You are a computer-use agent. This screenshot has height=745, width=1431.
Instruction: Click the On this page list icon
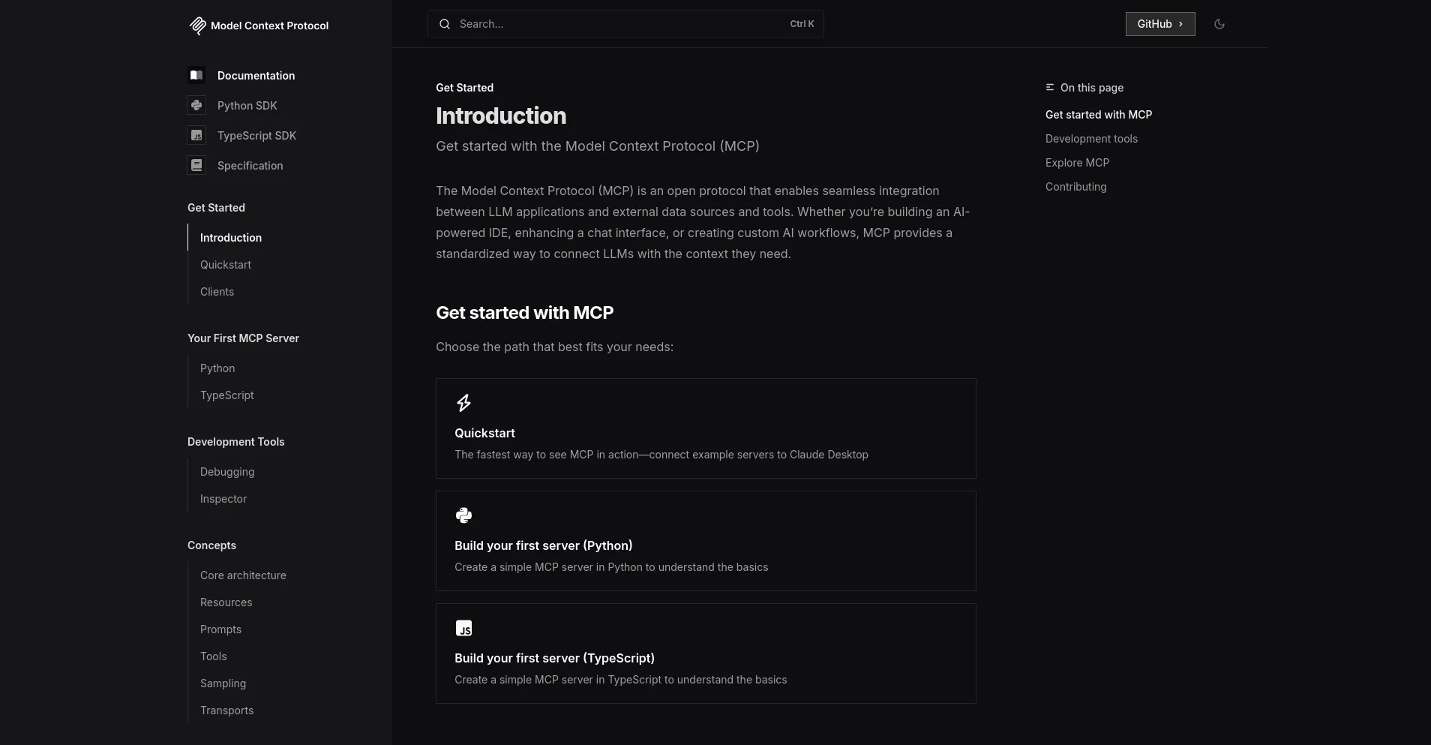coord(1050,88)
